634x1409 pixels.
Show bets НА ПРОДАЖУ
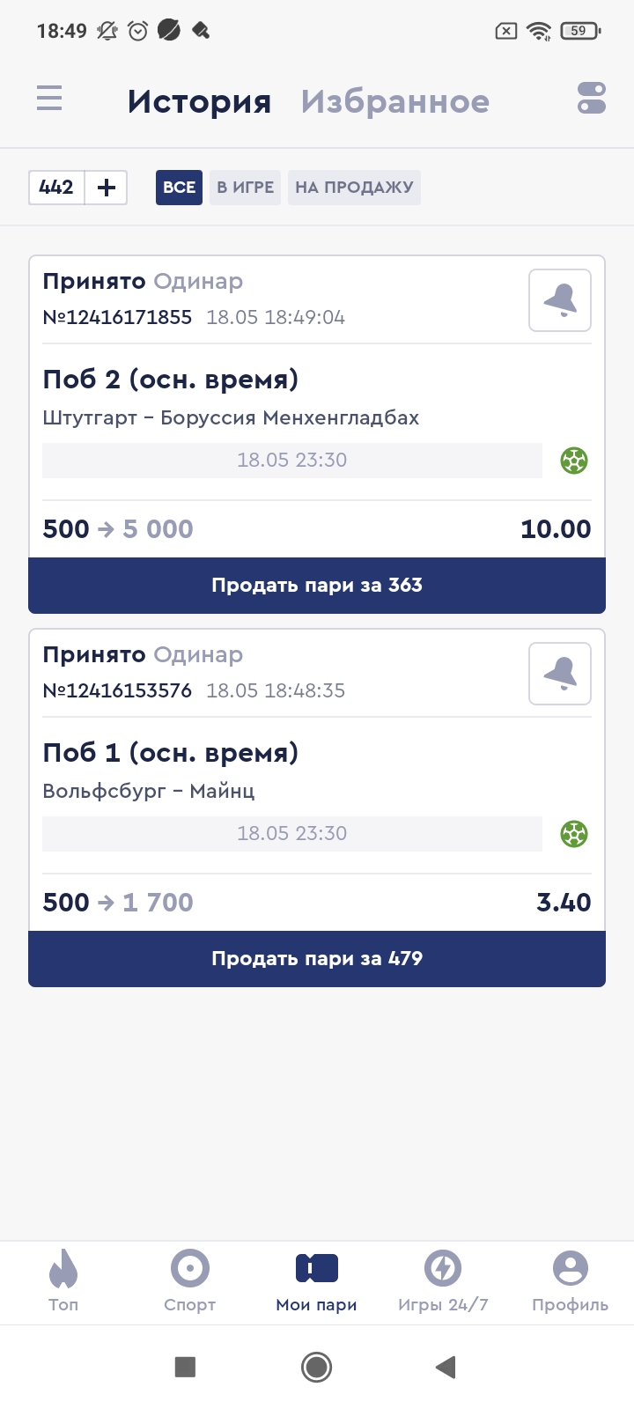pyautogui.click(x=354, y=188)
